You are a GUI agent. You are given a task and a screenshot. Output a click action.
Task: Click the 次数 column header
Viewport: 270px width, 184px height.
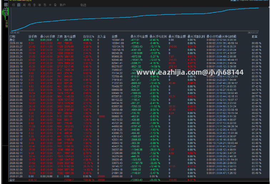[x=60, y=36]
